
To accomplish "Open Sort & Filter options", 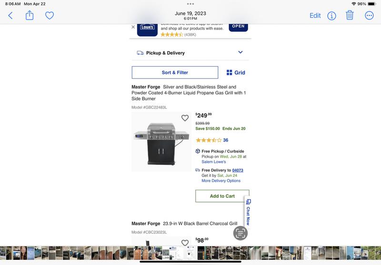I will pos(175,72).
